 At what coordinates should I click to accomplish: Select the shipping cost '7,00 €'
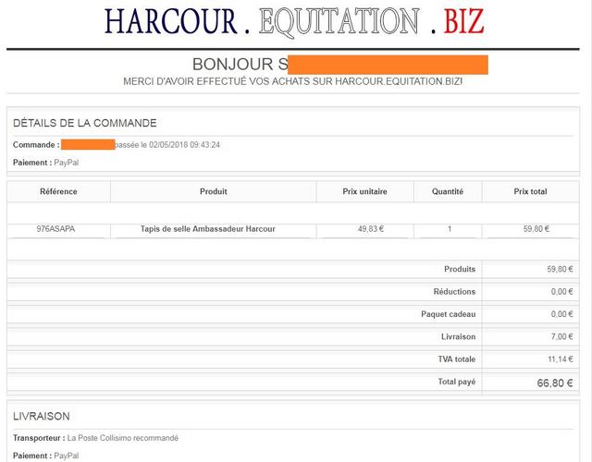561,336
